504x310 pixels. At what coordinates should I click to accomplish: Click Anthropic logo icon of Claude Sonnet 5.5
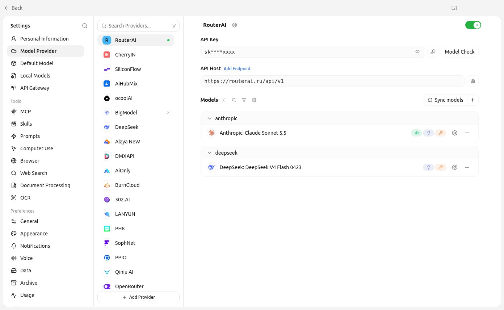pyautogui.click(x=211, y=133)
